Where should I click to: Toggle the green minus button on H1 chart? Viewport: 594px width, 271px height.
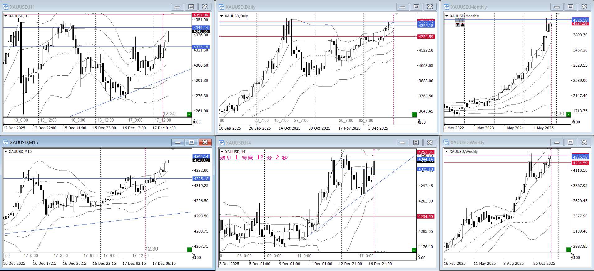[x=189, y=114]
